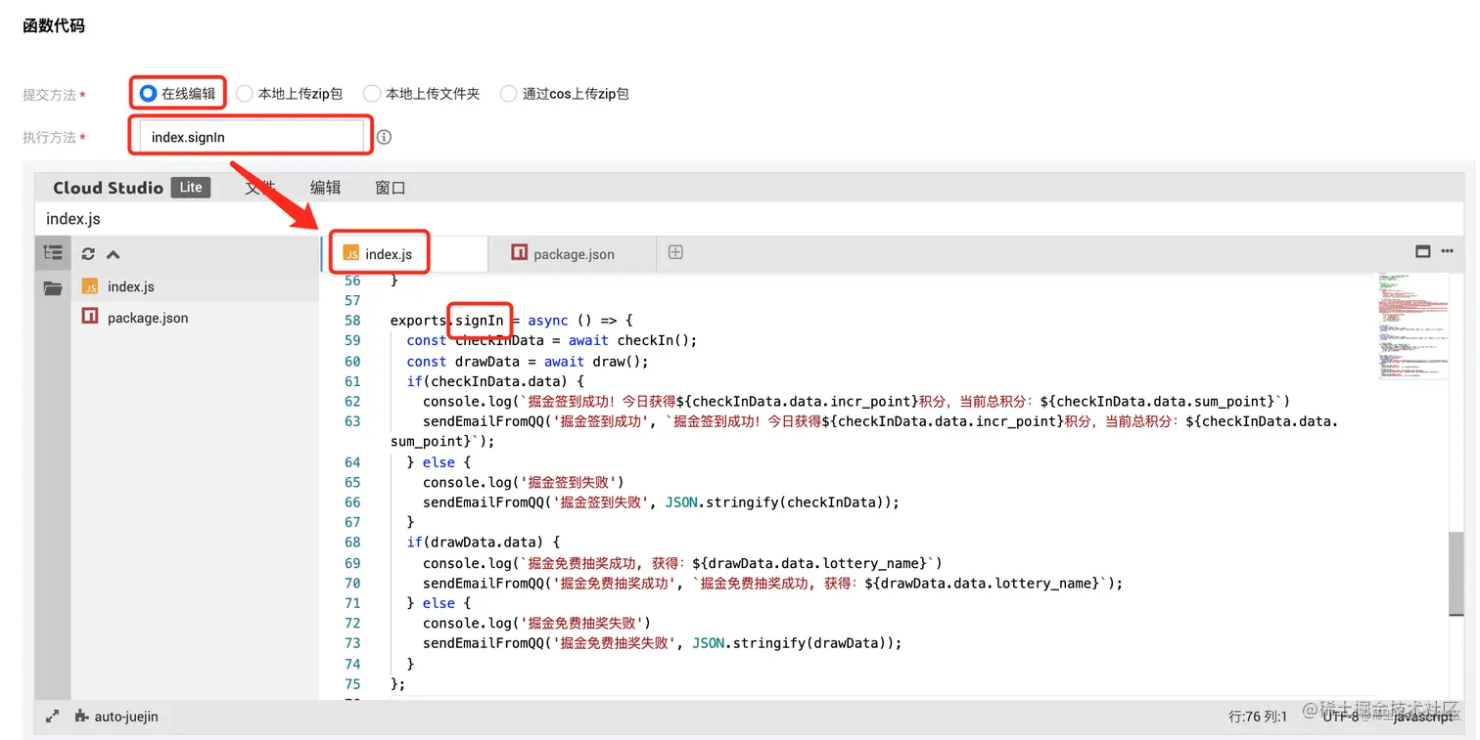Click the signIn identifier on line 58
This screenshot has width=1480, height=740.
(480, 321)
